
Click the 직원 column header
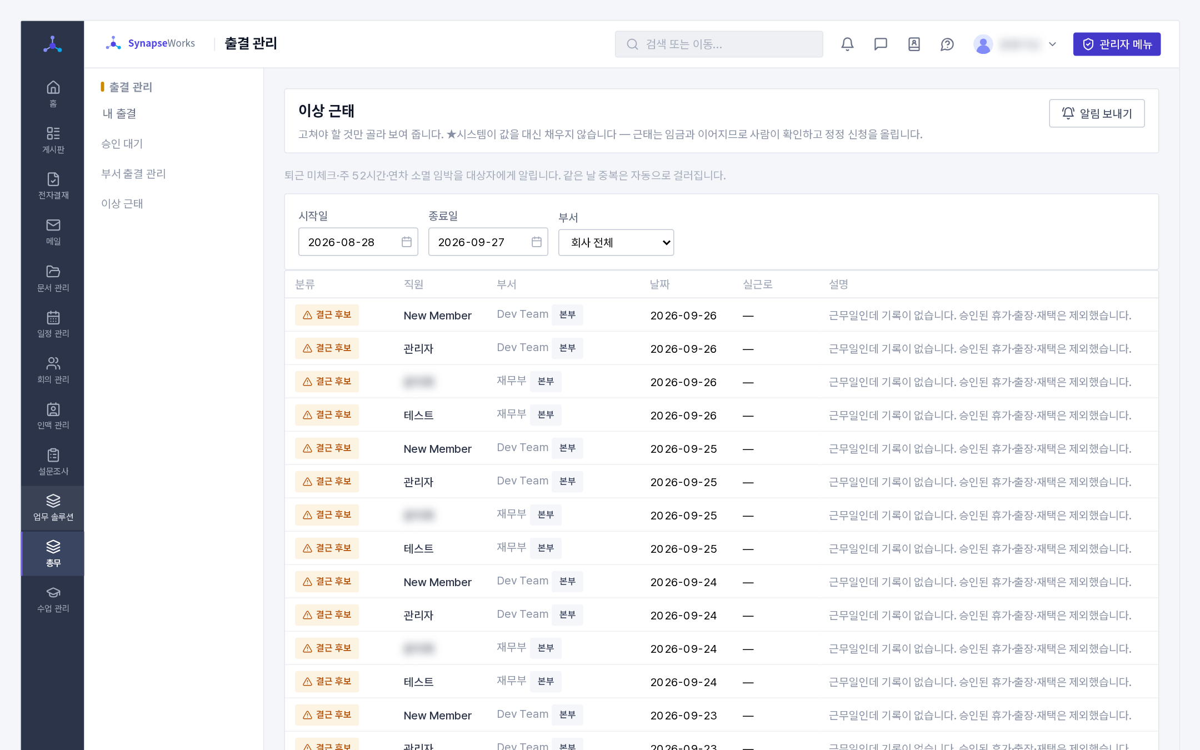[x=413, y=284]
